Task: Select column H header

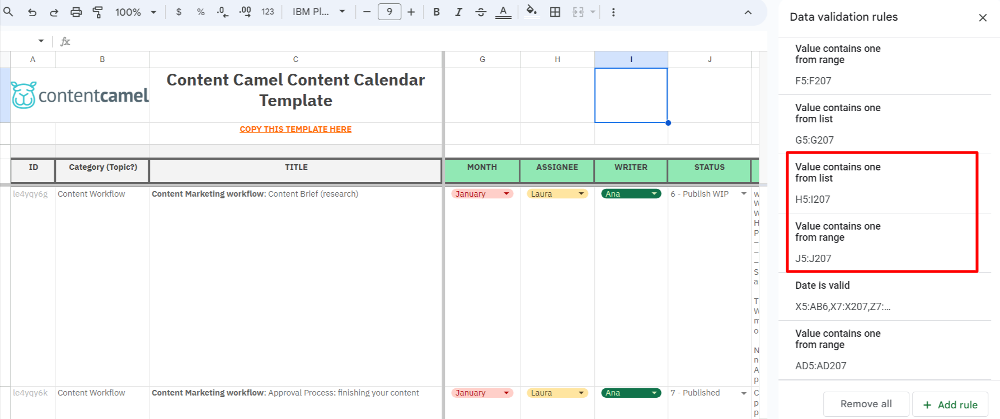Action: [557, 59]
